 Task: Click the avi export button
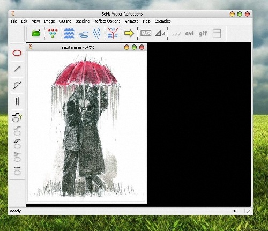[x=189, y=33]
